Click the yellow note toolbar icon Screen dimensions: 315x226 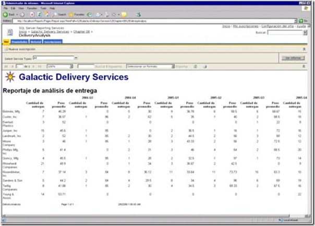point(124,15)
